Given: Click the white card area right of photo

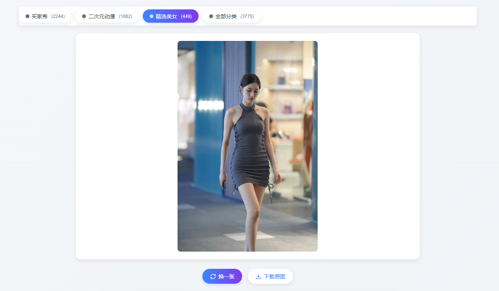Looking at the screenshot, I should tap(368, 146).
